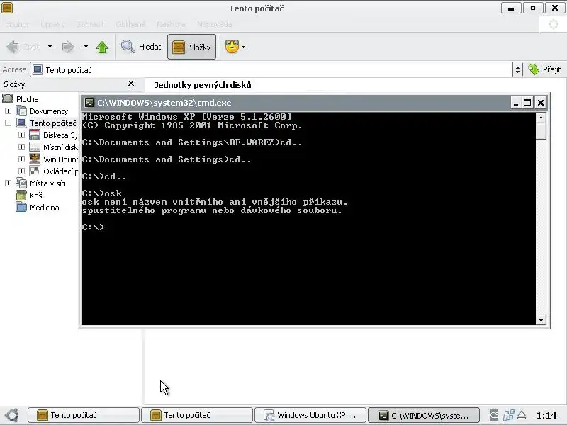Maximize the cmd.exe window

click(527, 103)
